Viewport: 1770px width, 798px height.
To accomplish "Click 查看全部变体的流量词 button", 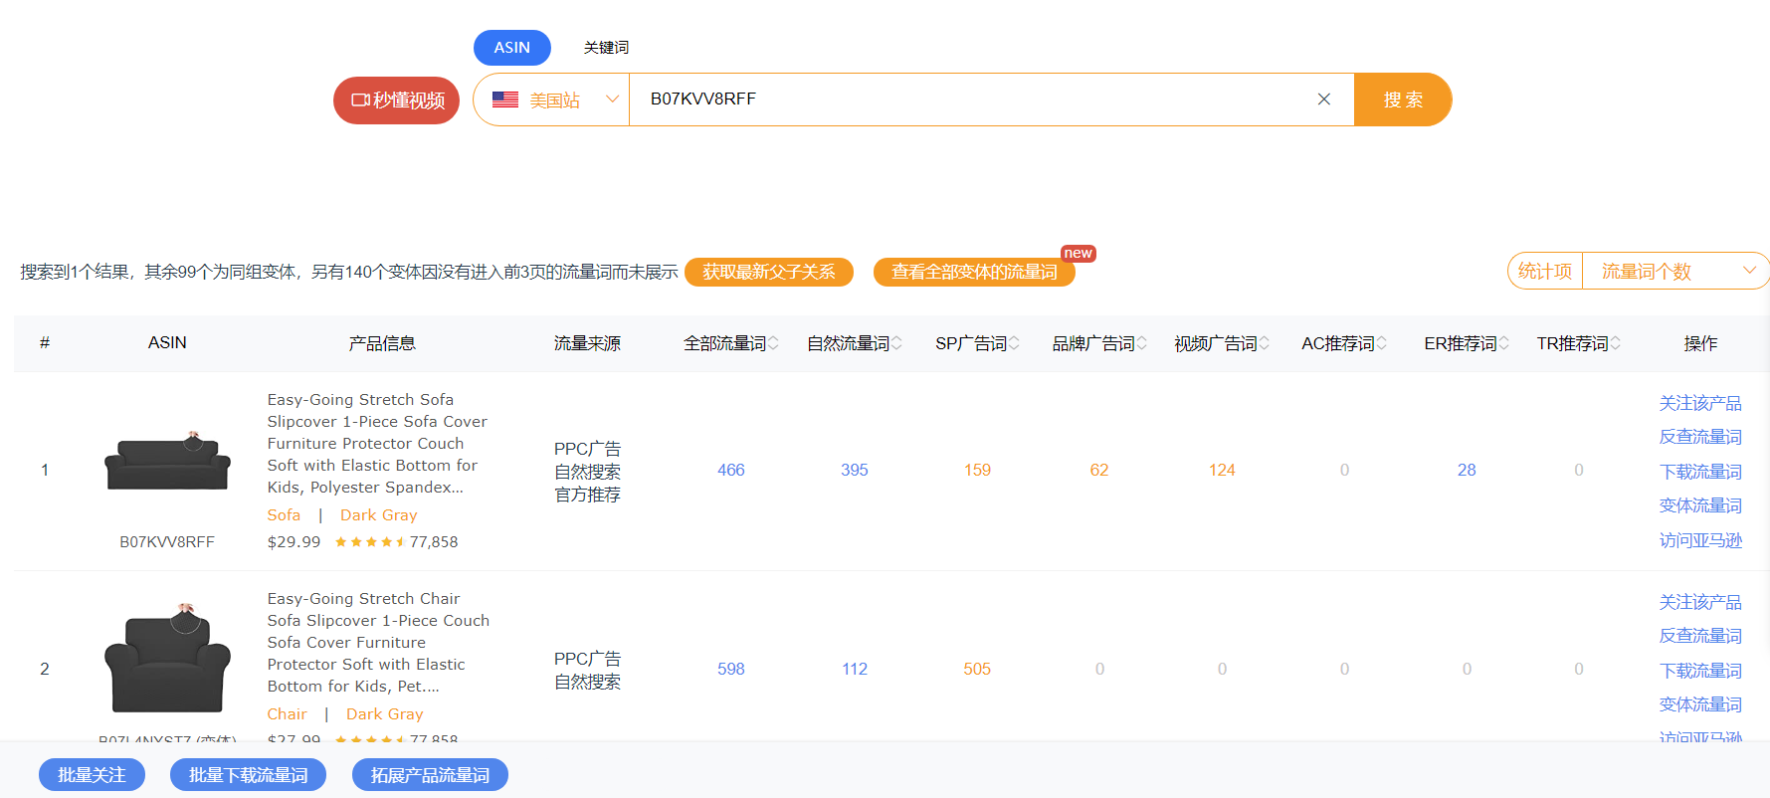I will (x=973, y=272).
